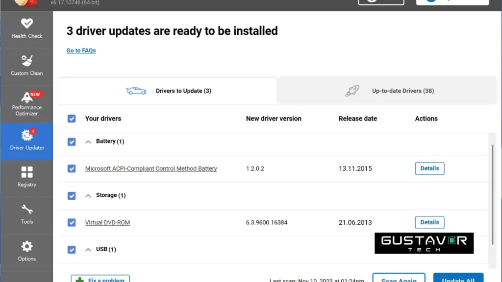Image resolution: width=502 pixels, height=282 pixels.
Task: Open Tools section
Action: click(26, 215)
